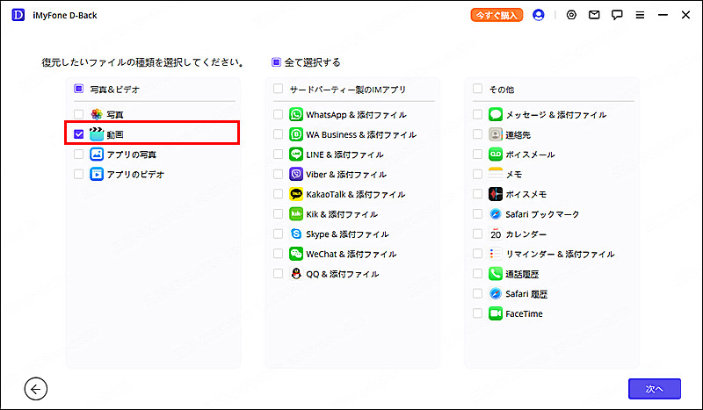Click the 動画 clapperboard icon
The height and width of the screenshot is (410, 703).
(97, 134)
